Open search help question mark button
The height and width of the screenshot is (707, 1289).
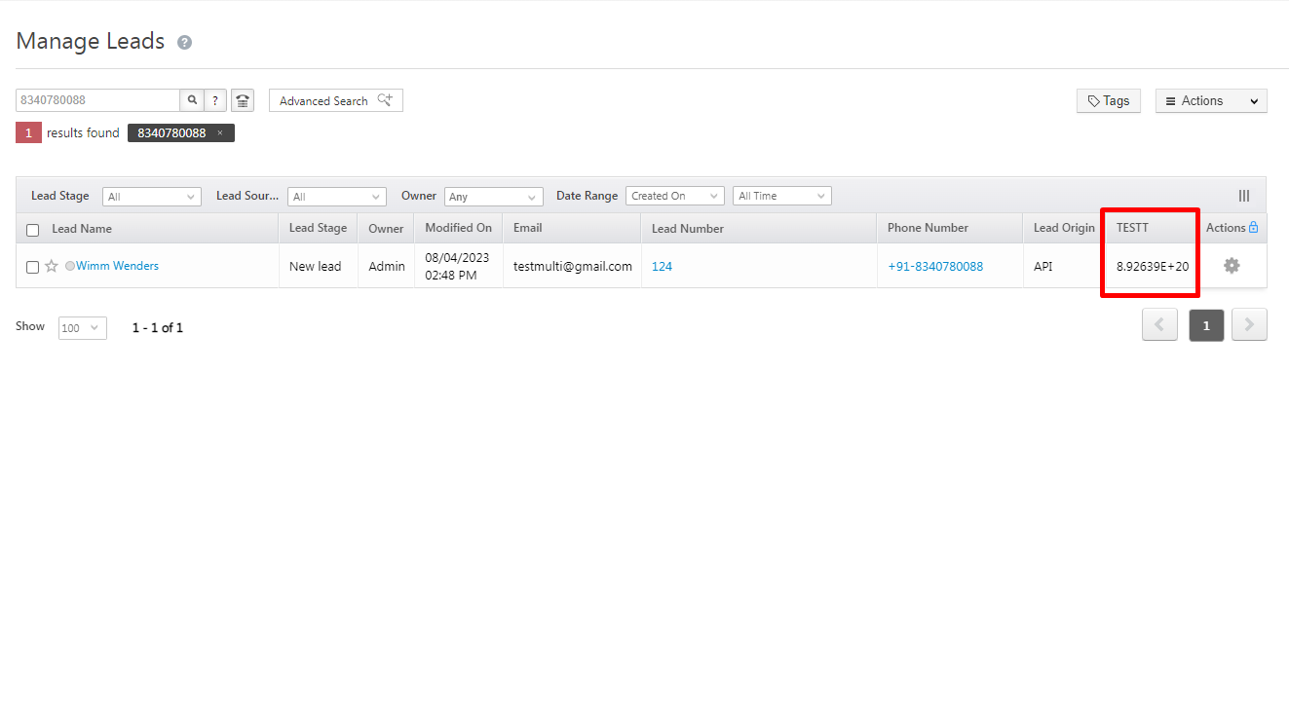pyautogui.click(x=215, y=100)
